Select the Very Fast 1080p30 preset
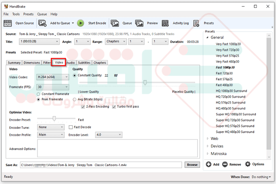This screenshot has width=276, height=184. (228, 44)
